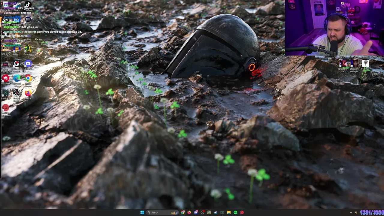This screenshot has height=216, width=384.
Task: Open Spotify from the taskbar
Action: [235, 212]
